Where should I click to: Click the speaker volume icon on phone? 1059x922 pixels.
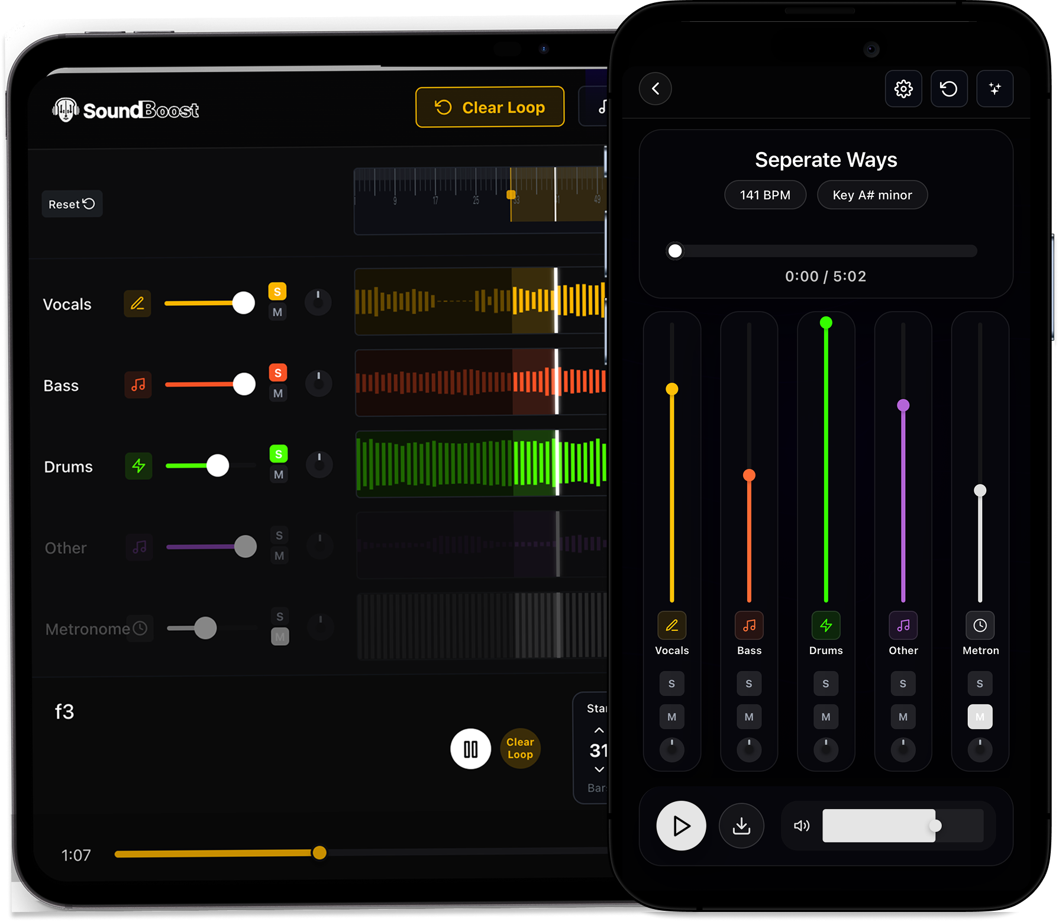click(x=802, y=826)
